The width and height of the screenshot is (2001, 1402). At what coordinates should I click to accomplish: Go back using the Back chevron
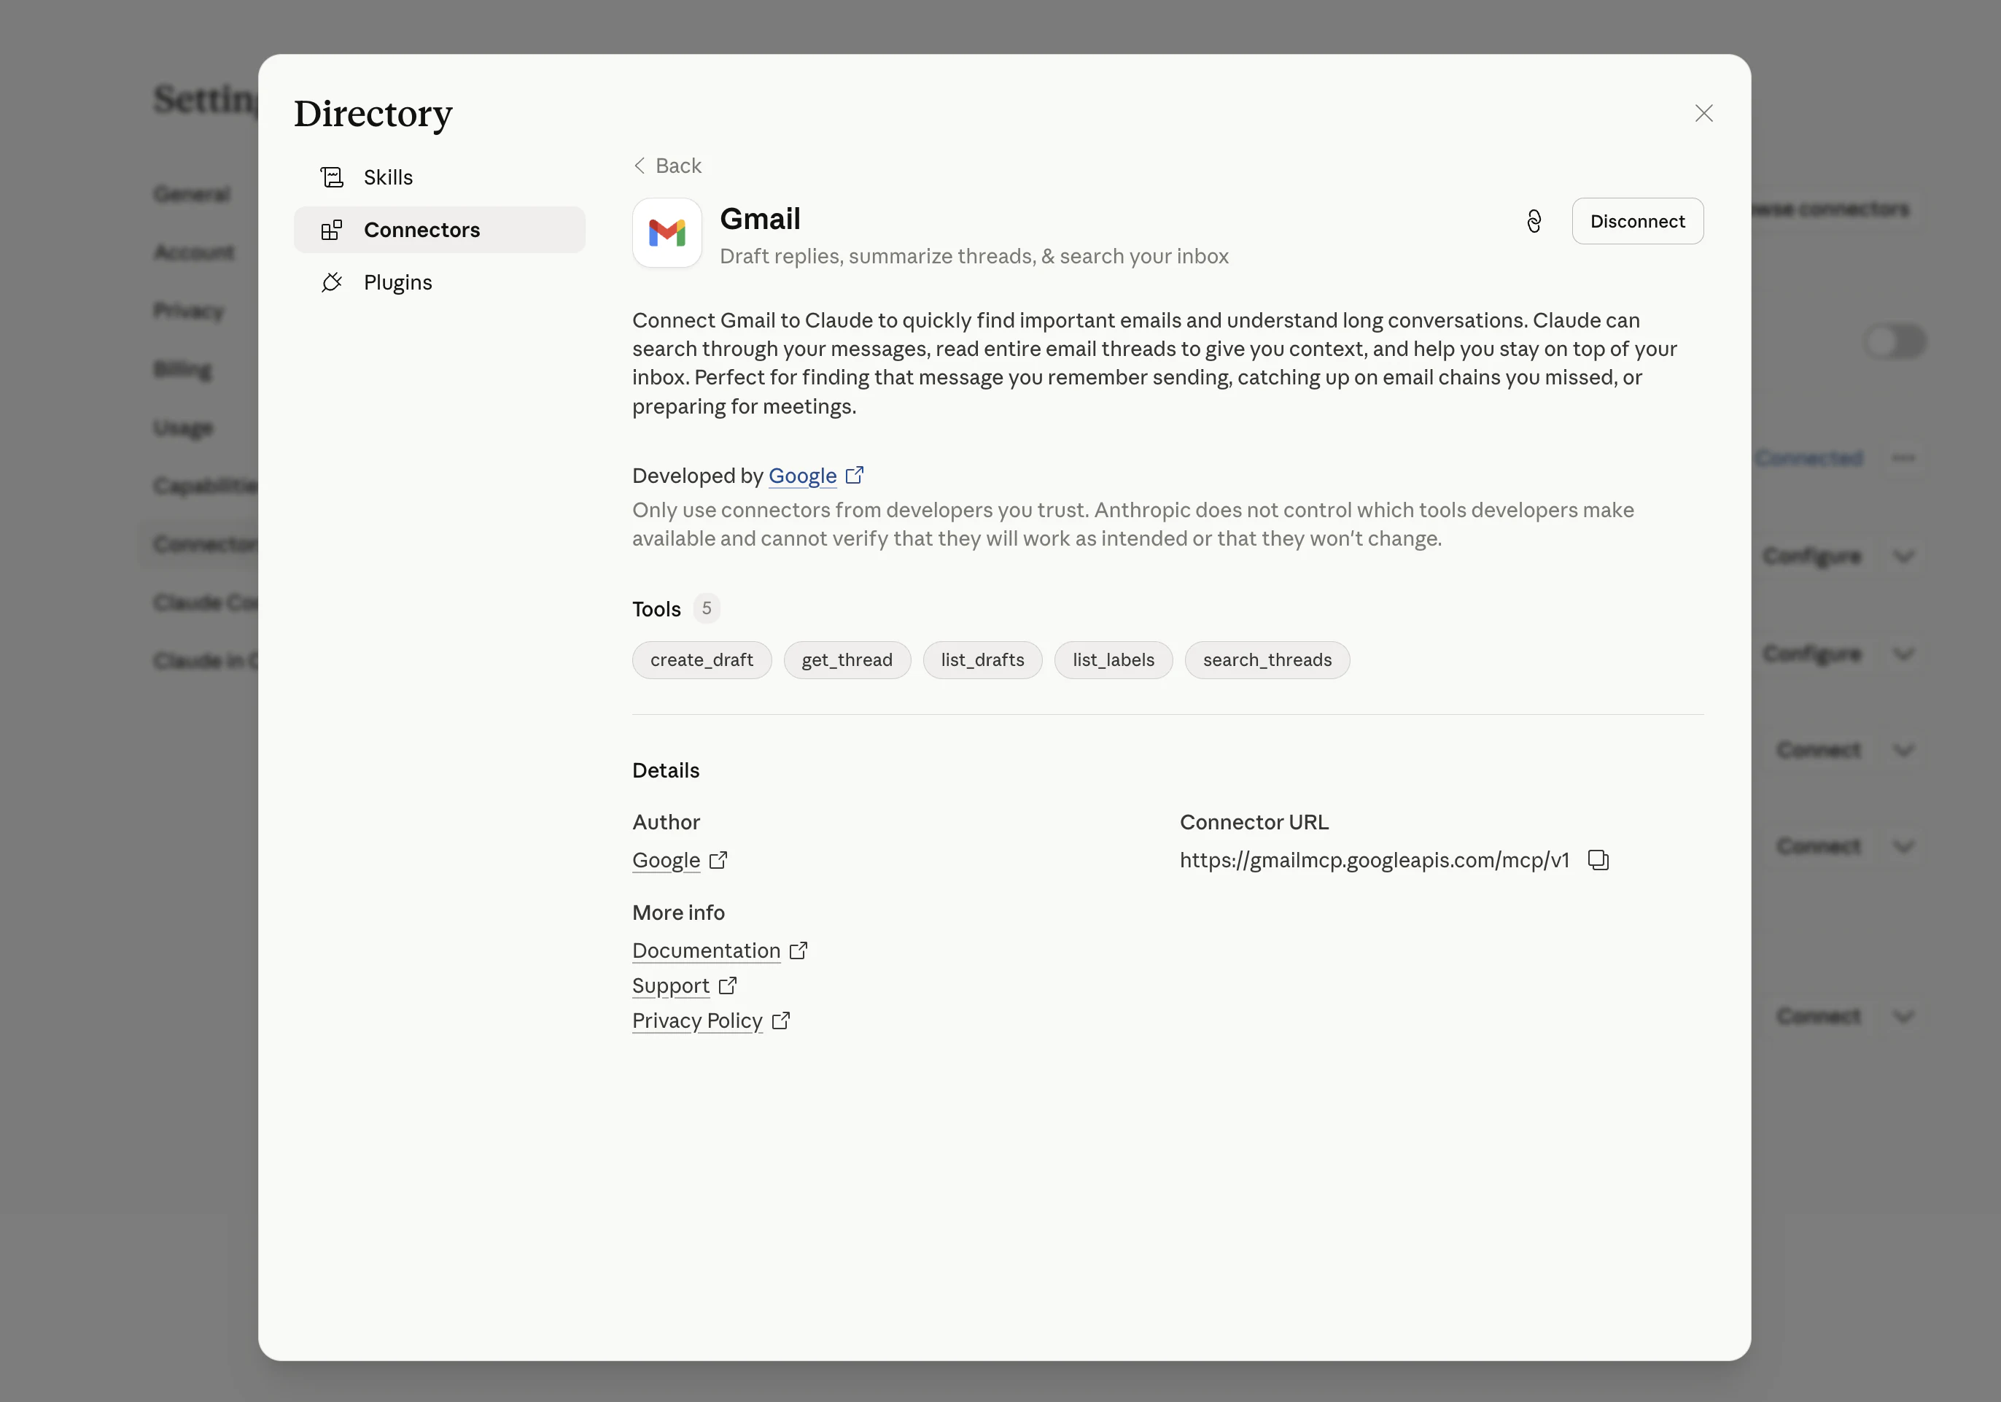[x=667, y=166]
